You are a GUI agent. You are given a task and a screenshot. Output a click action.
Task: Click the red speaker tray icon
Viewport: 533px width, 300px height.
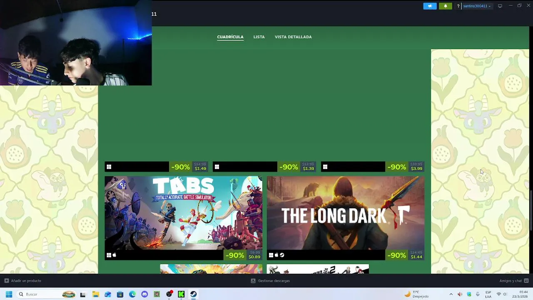click(x=460, y=294)
